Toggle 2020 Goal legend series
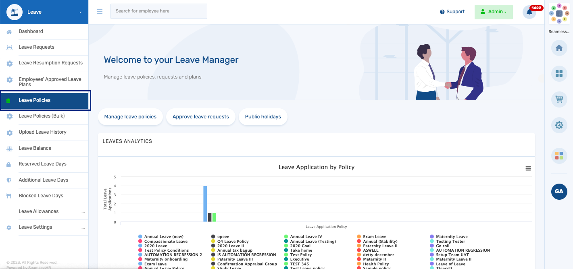 [298, 246]
